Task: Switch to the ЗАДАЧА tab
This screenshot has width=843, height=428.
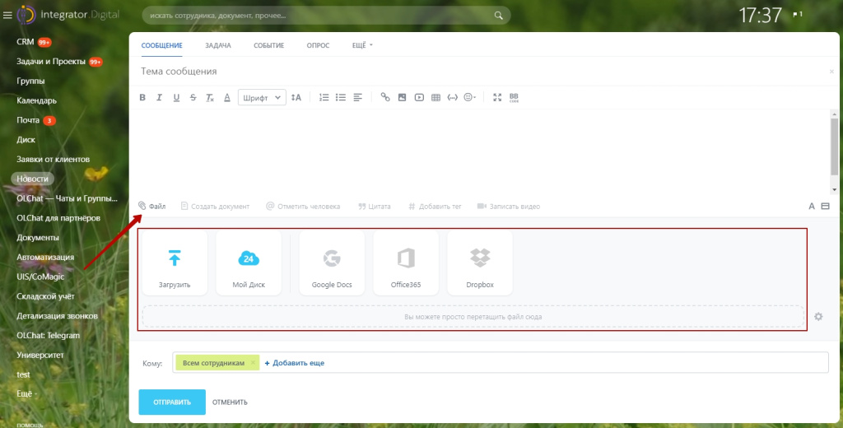Action: [217, 45]
